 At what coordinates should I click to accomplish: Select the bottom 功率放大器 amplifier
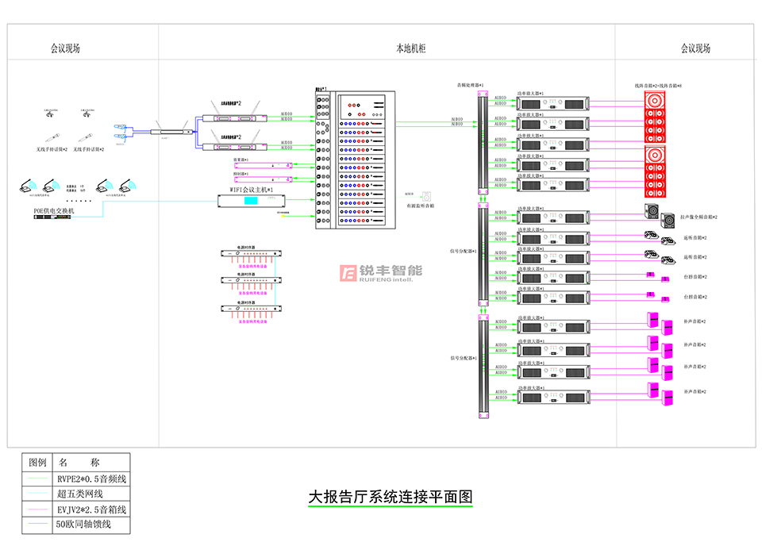click(x=552, y=396)
